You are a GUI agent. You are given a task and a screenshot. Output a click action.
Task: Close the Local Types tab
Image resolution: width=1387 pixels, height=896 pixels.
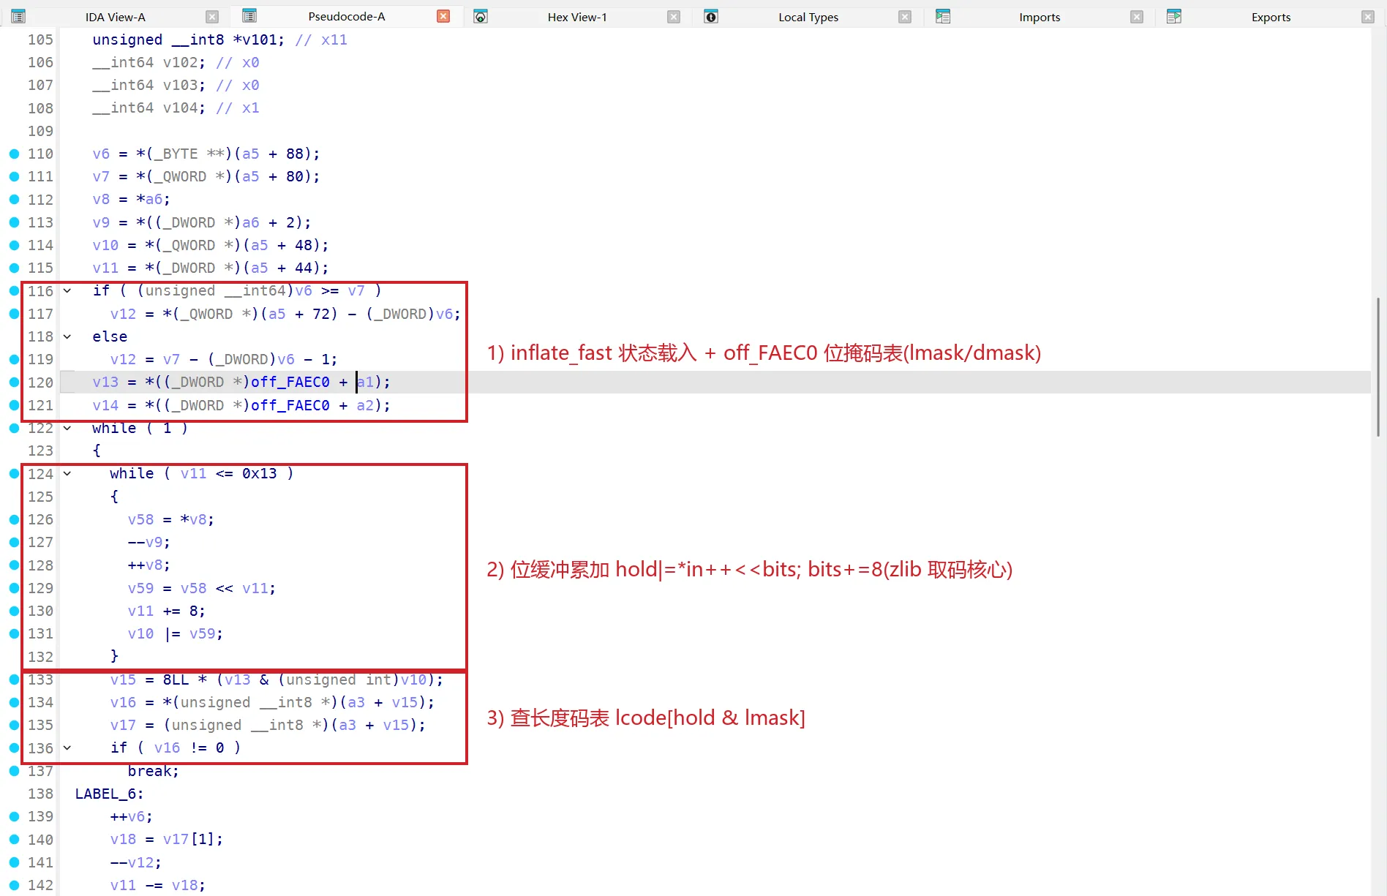[x=905, y=16]
